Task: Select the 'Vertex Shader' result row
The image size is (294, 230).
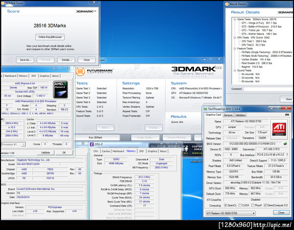Action: point(256,59)
